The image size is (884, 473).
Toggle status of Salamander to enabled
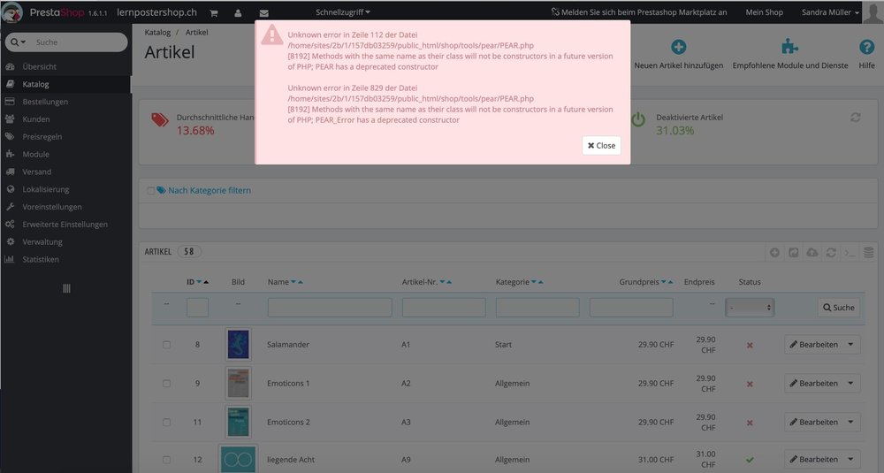750,345
